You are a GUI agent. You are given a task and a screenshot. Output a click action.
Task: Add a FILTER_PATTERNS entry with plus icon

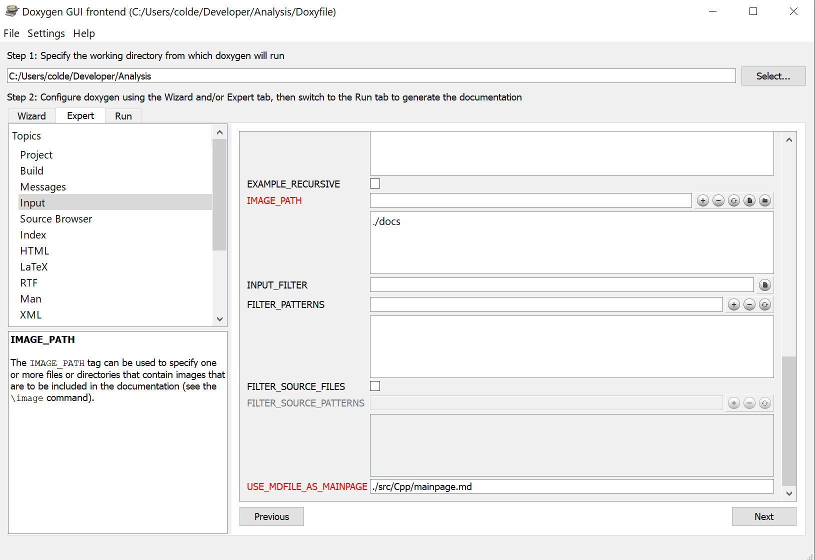tap(734, 304)
